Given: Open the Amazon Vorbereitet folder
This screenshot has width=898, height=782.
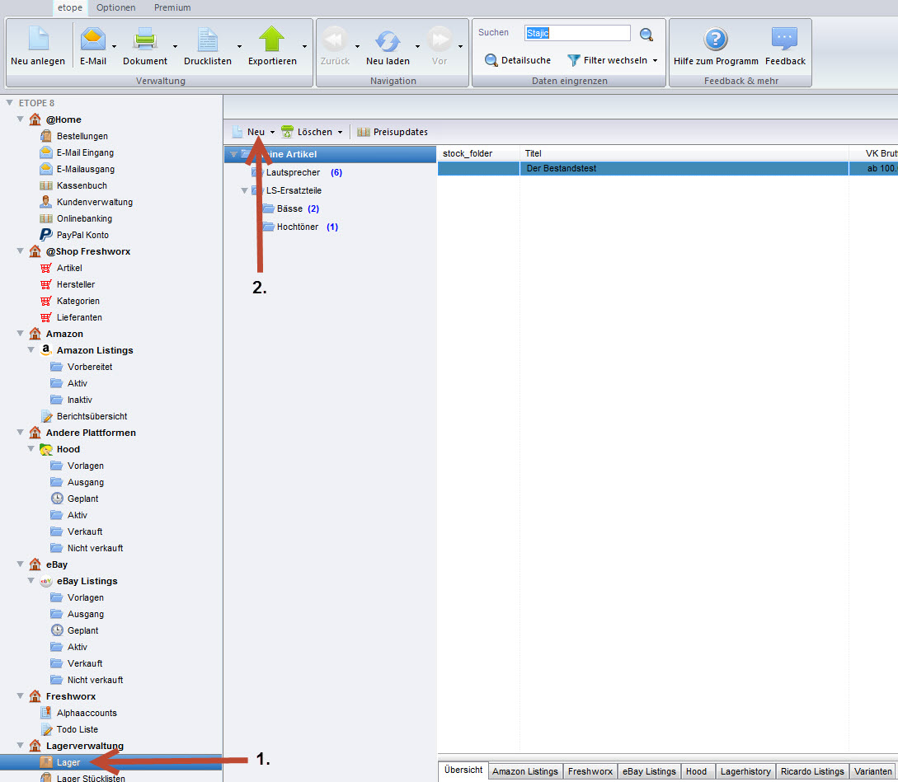Looking at the screenshot, I should pyautogui.click(x=89, y=367).
